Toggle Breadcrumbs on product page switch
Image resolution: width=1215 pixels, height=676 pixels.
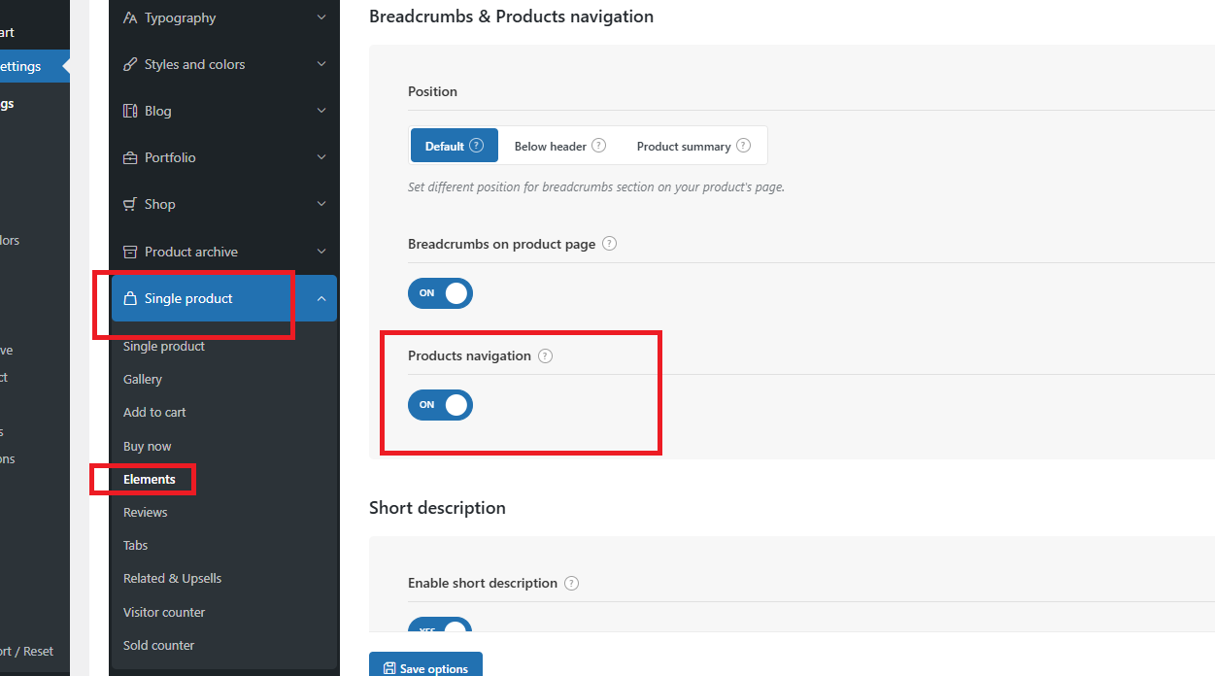440,293
